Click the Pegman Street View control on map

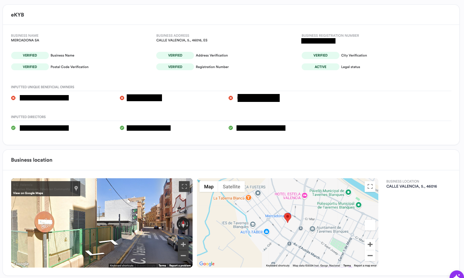[x=370, y=225]
